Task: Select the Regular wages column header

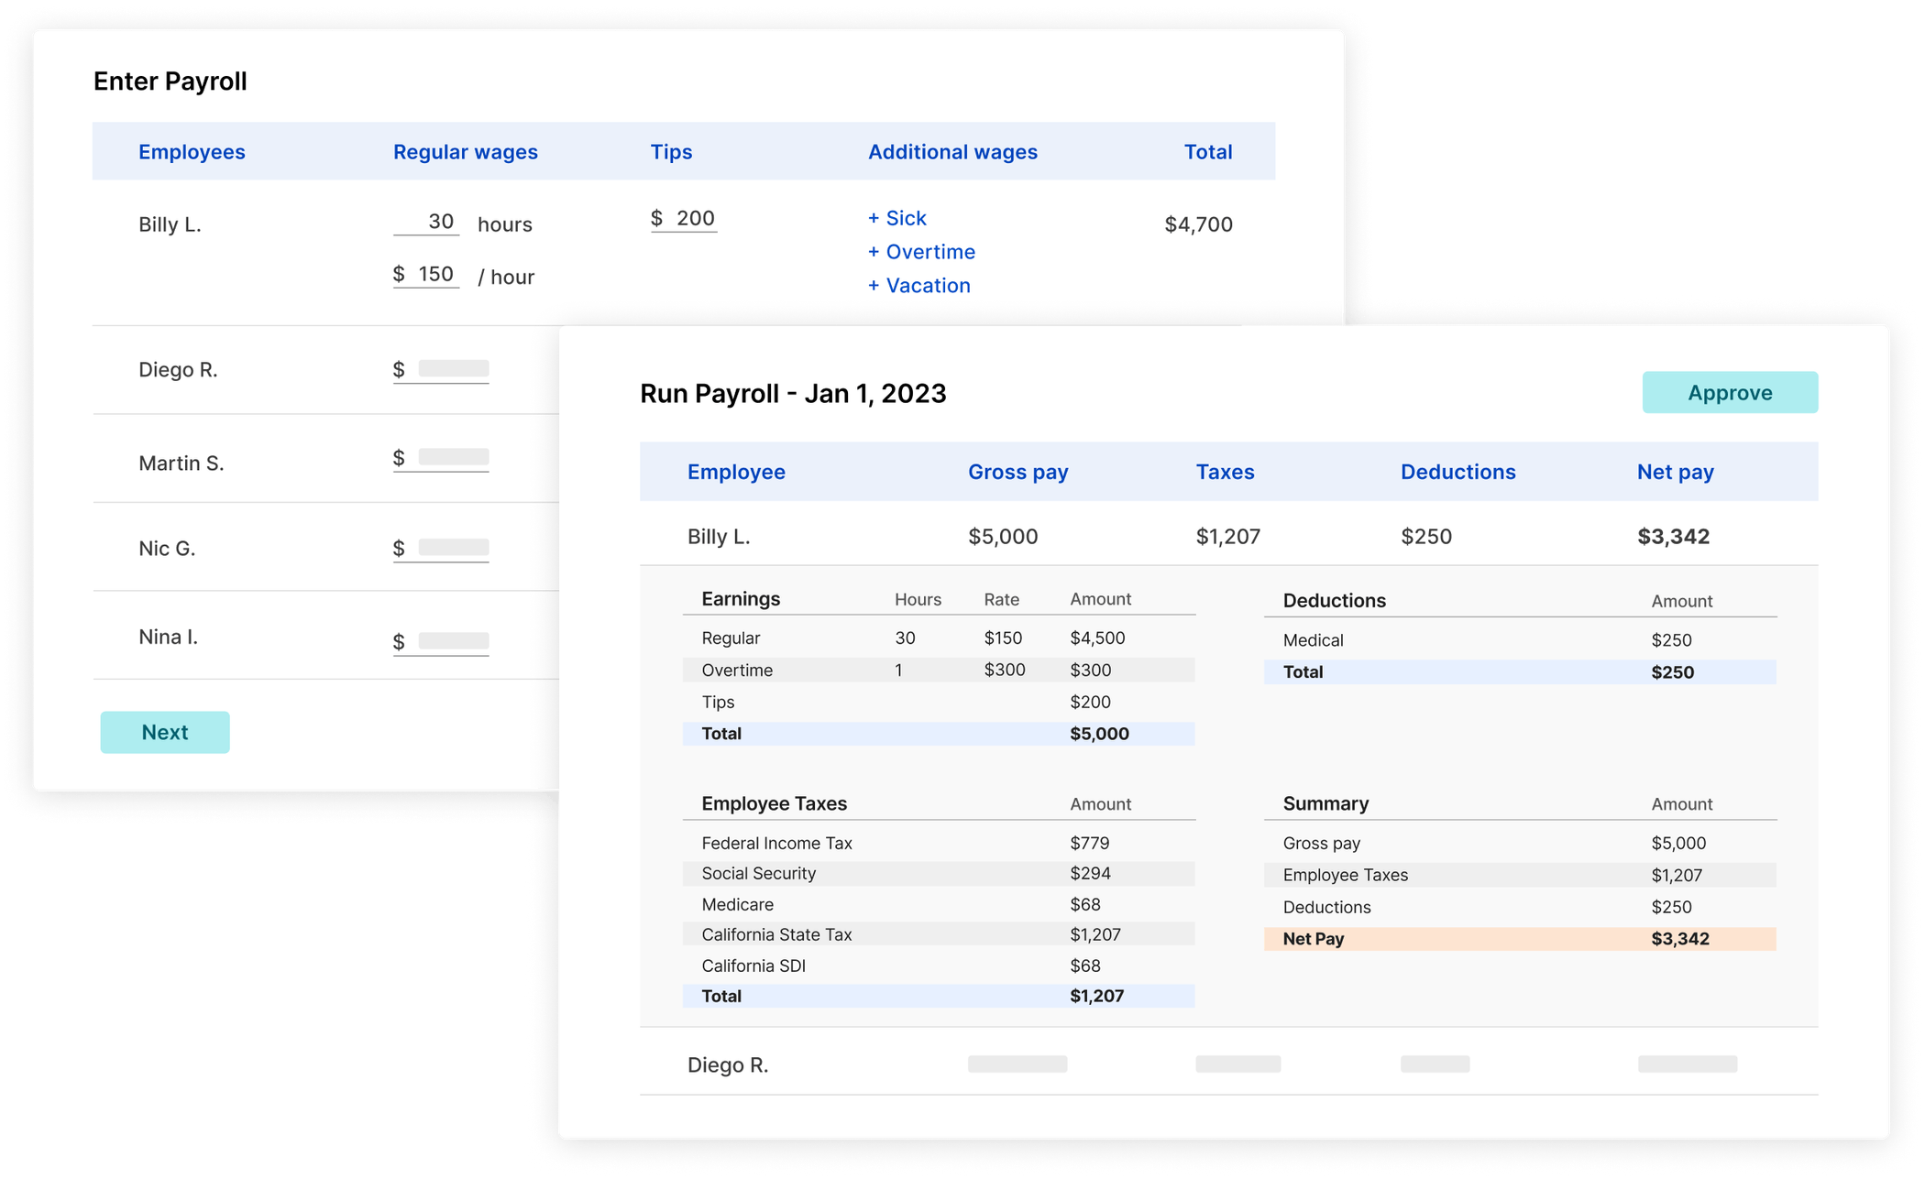Action: point(465,152)
